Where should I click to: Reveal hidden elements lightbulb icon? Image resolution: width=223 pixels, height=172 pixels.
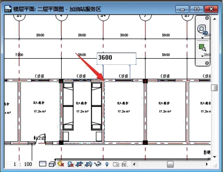pos(107,164)
